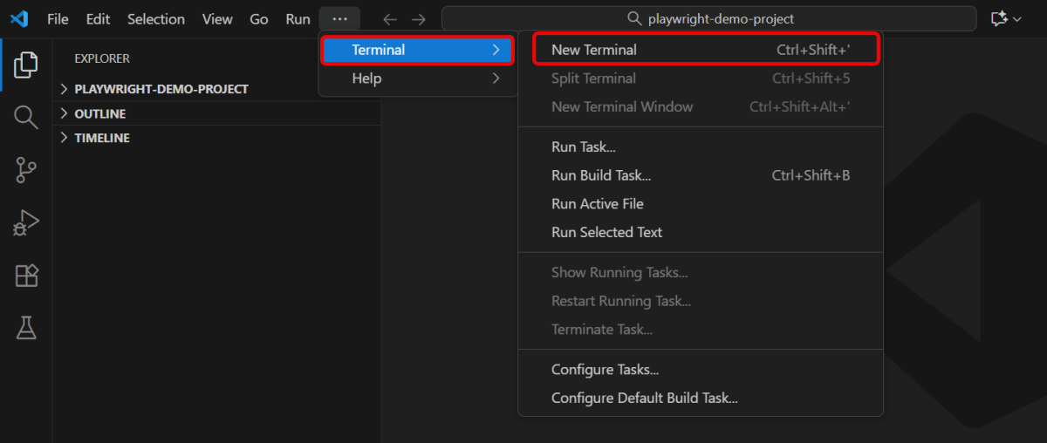Expand the OUTLINE section
The height and width of the screenshot is (443, 1047).
(99, 113)
